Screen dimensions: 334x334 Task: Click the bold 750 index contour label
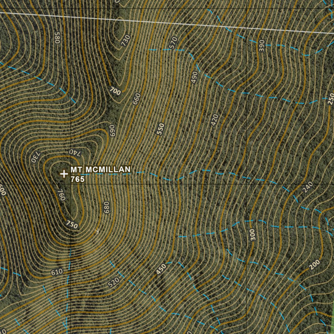pos(72,224)
